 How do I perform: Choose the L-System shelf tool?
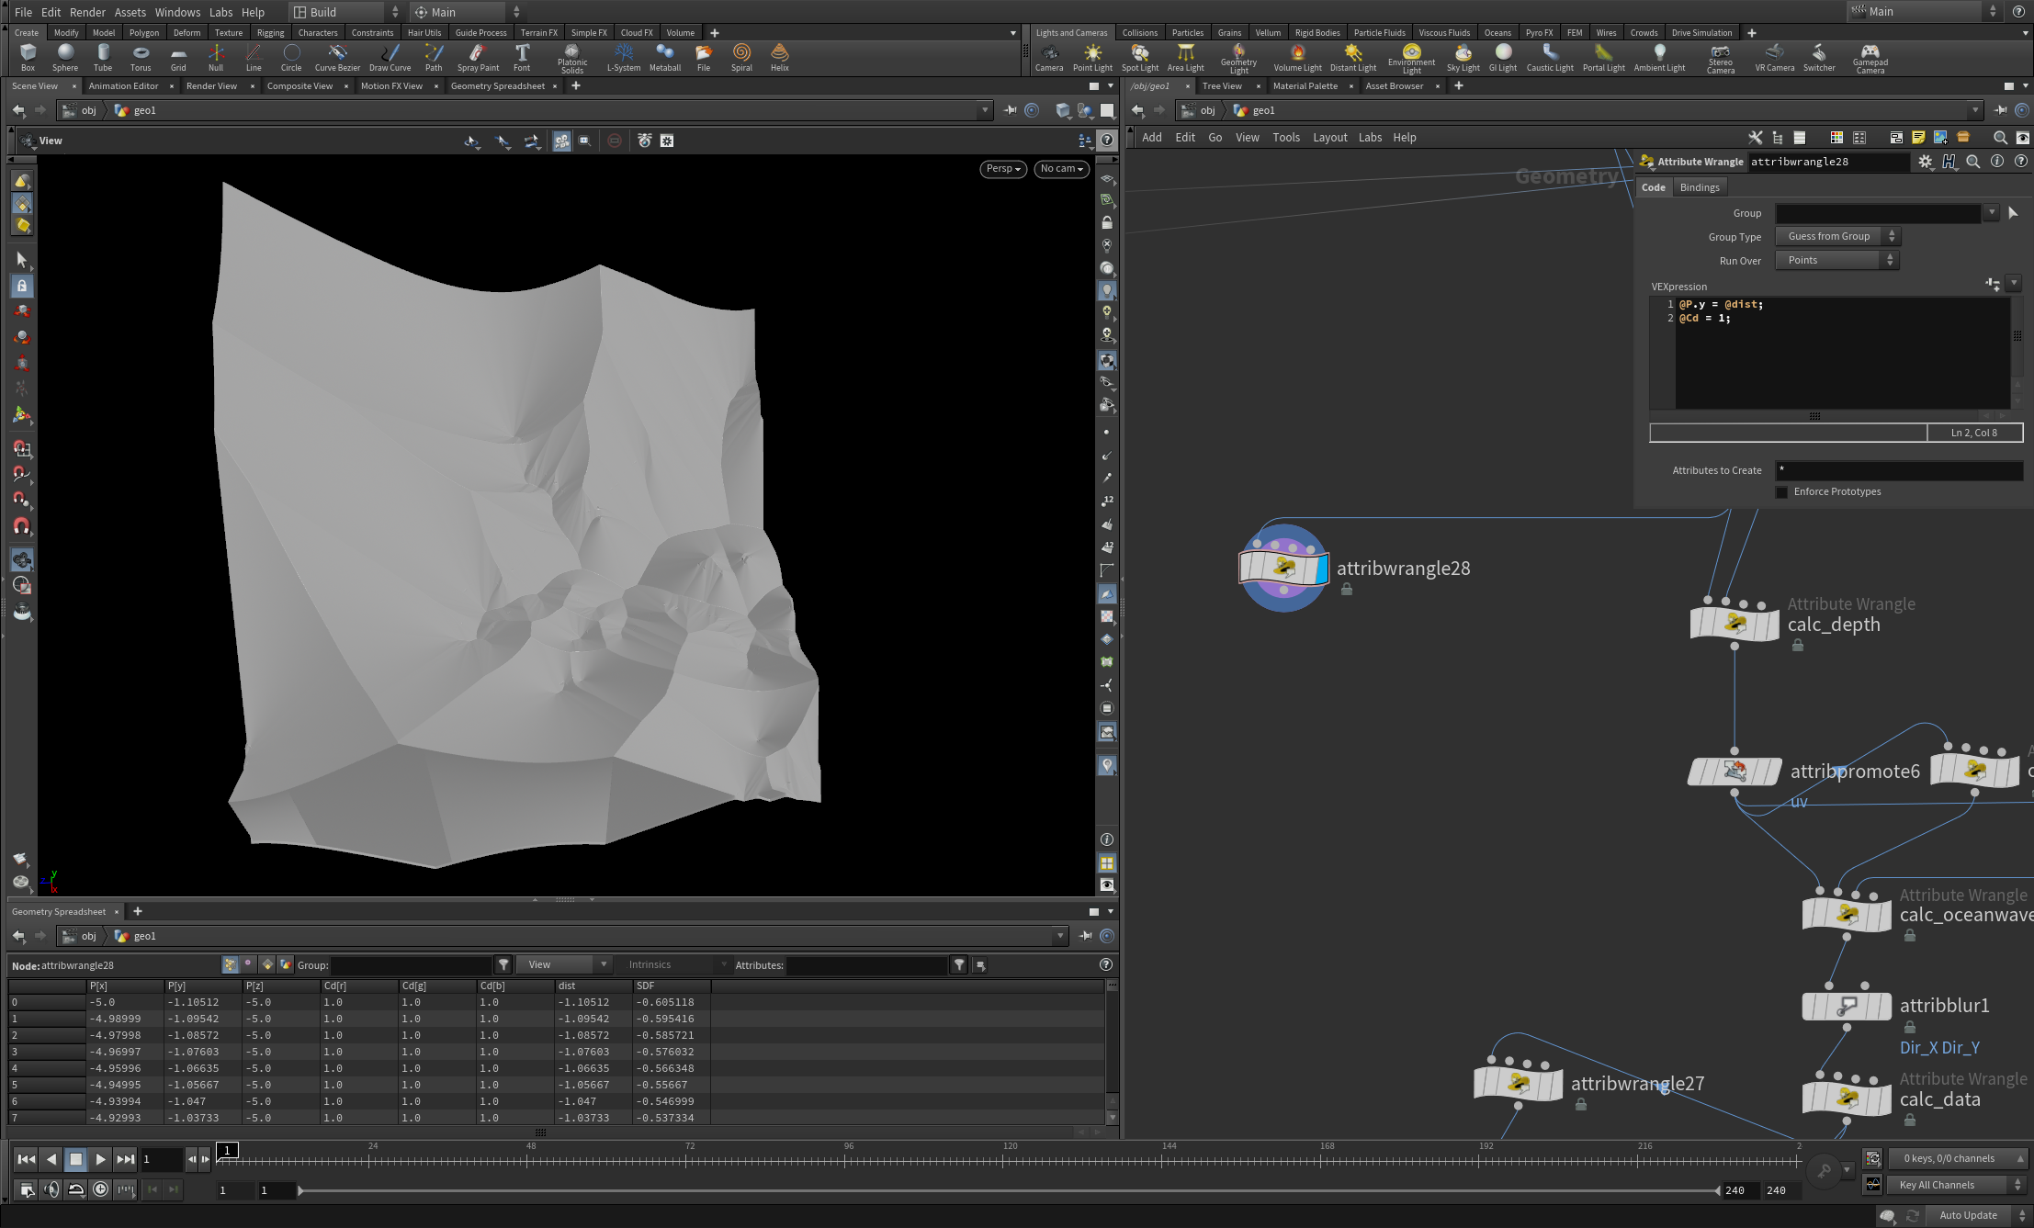tap(623, 57)
